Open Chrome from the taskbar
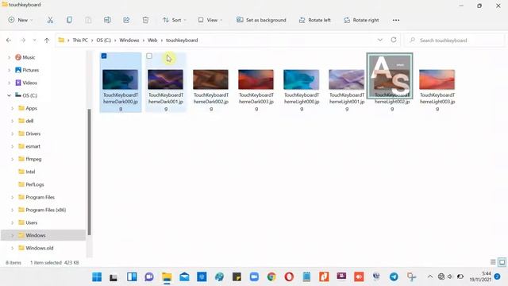 [271, 277]
